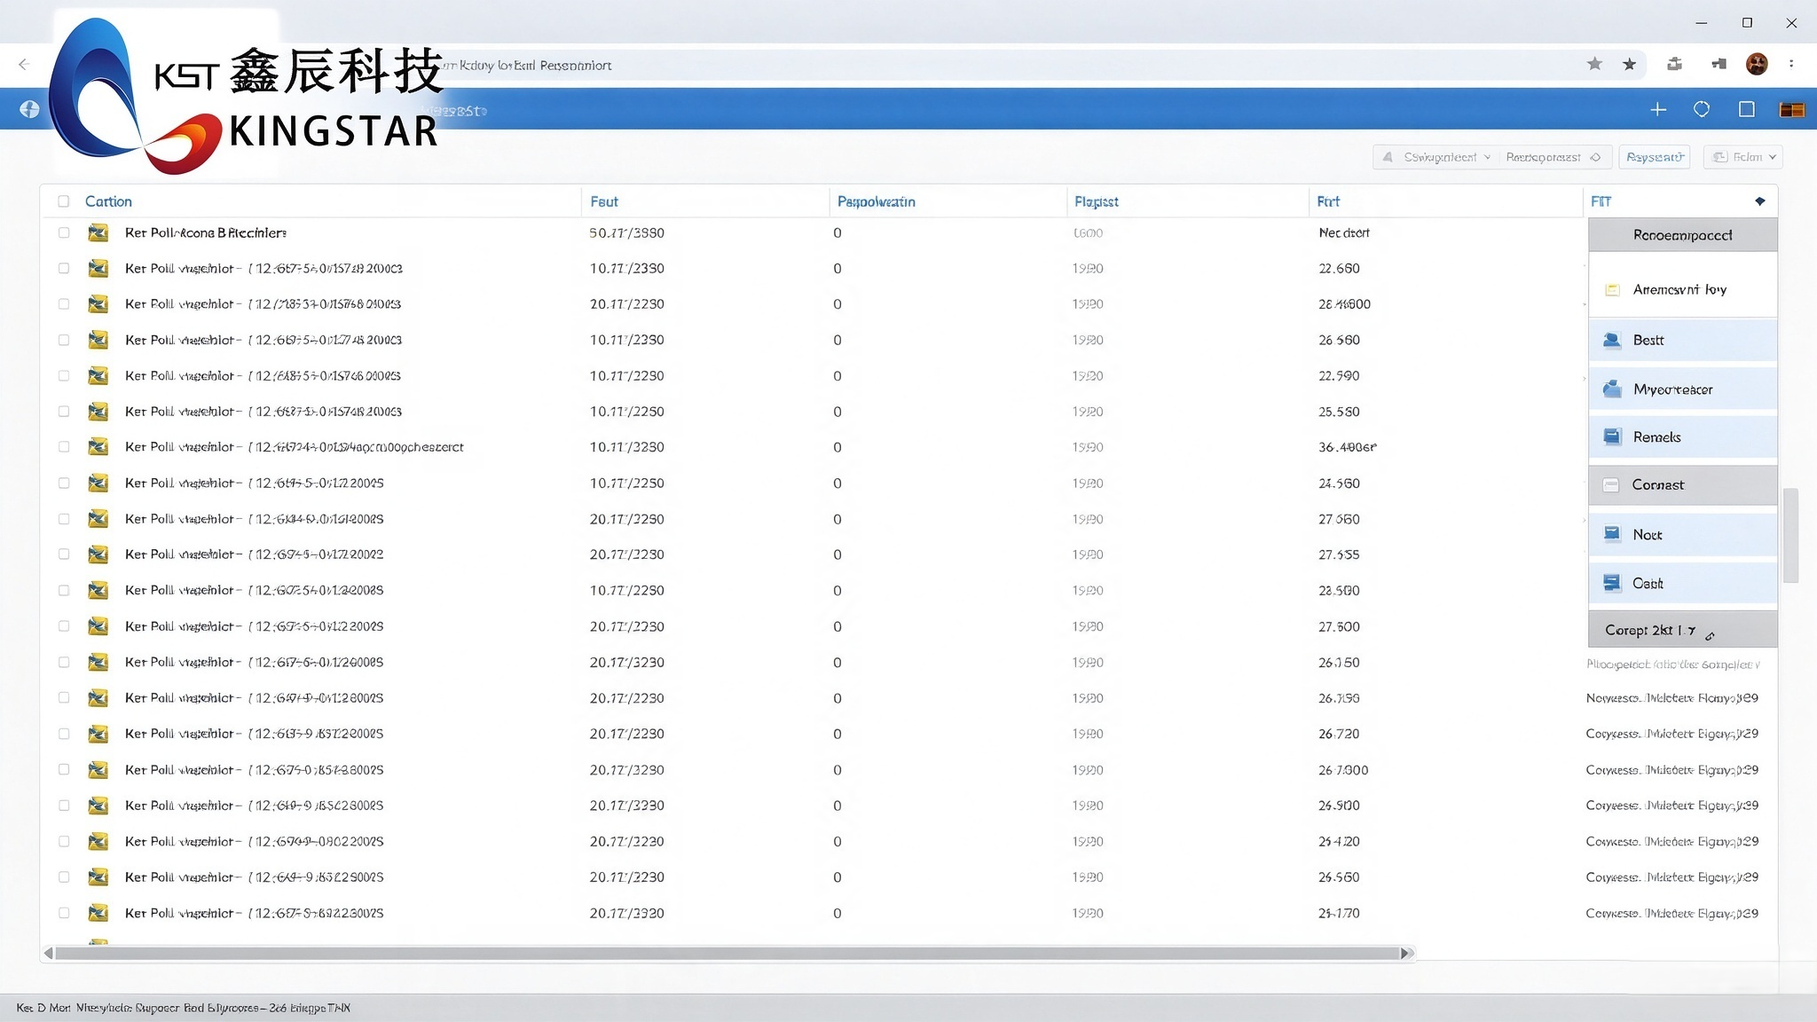Screen dimensions: 1817x1022
Task: Click the Flagsst column header
Action: click(1097, 201)
